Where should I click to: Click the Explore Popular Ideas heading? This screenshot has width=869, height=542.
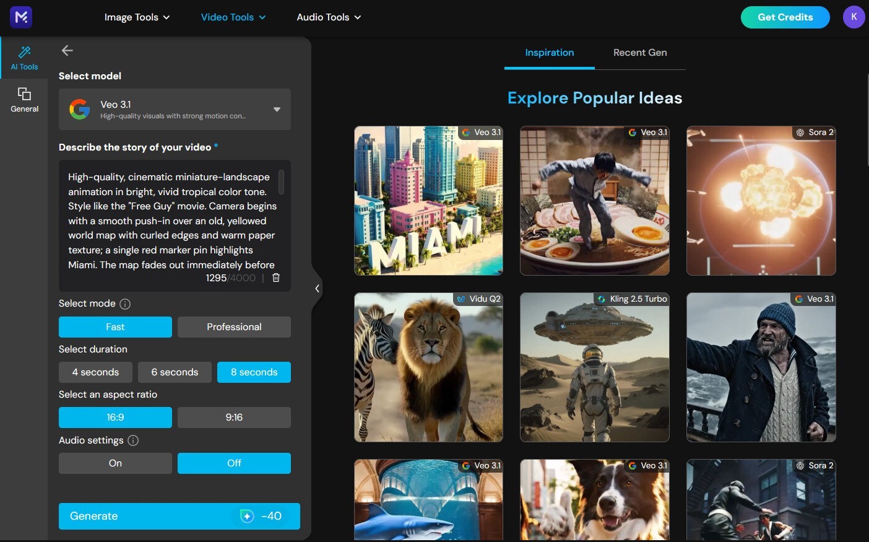pos(595,98)
